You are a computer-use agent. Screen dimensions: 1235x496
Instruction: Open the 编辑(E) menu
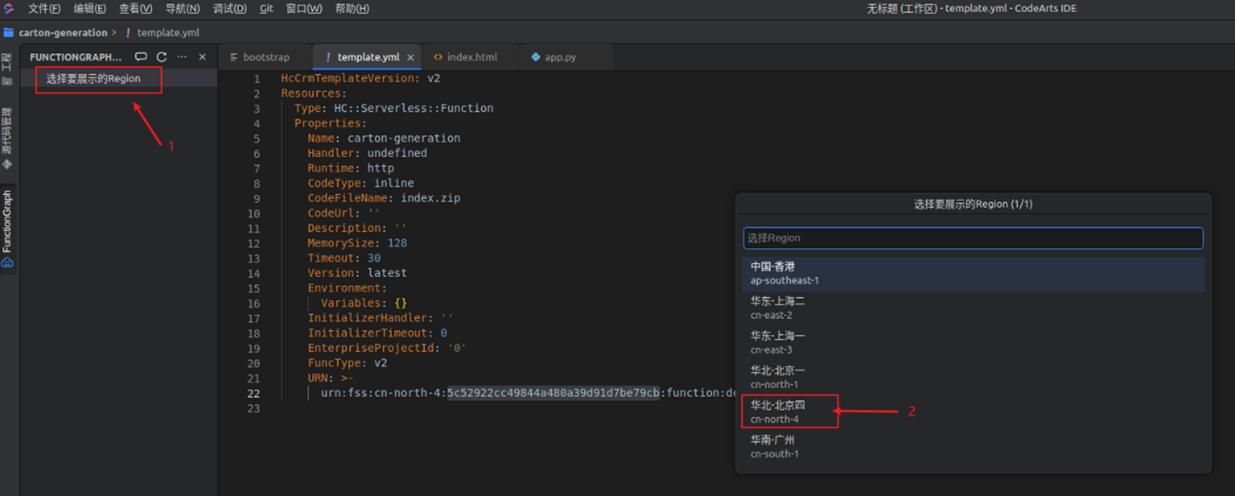[90, 8]
